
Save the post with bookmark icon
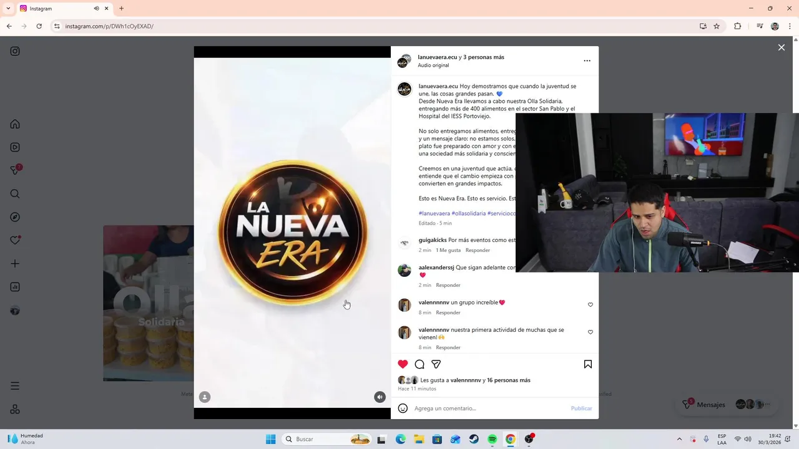[588, 364]
